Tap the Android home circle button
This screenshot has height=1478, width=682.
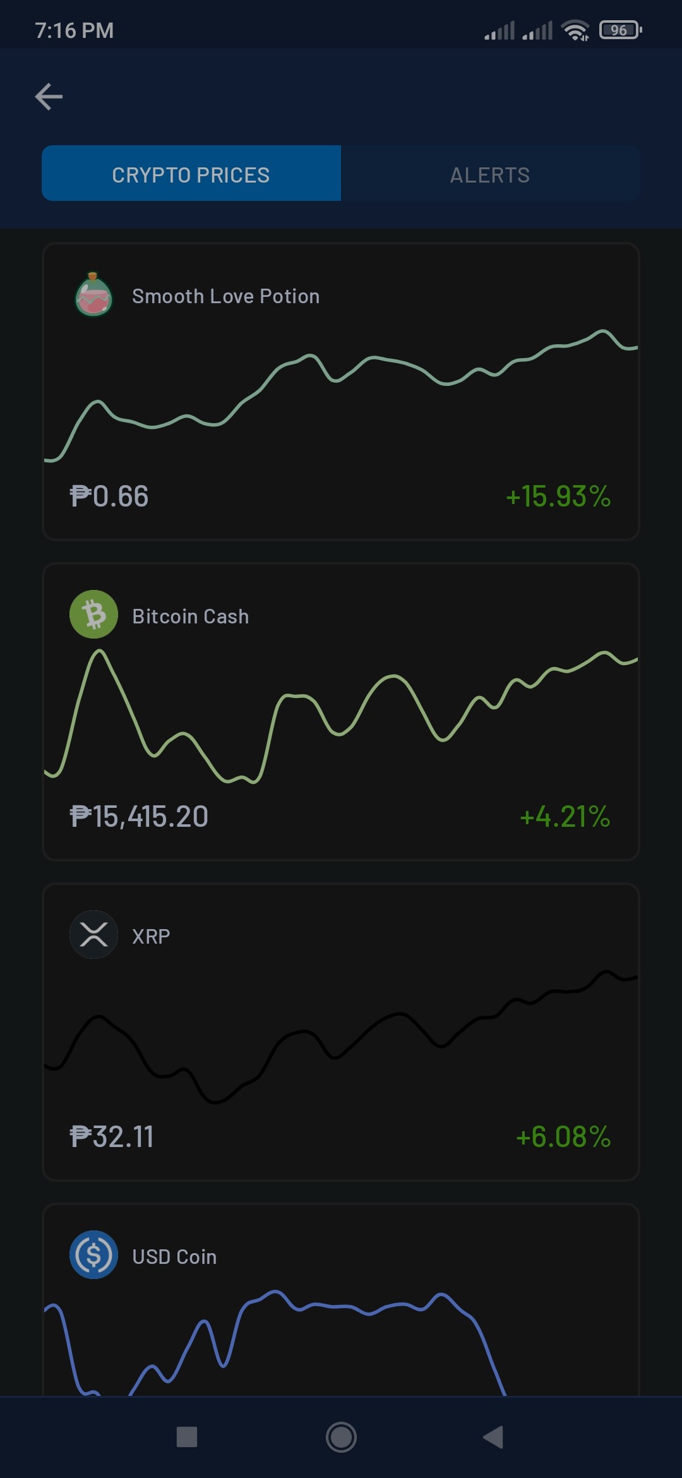coord(341,1438)
